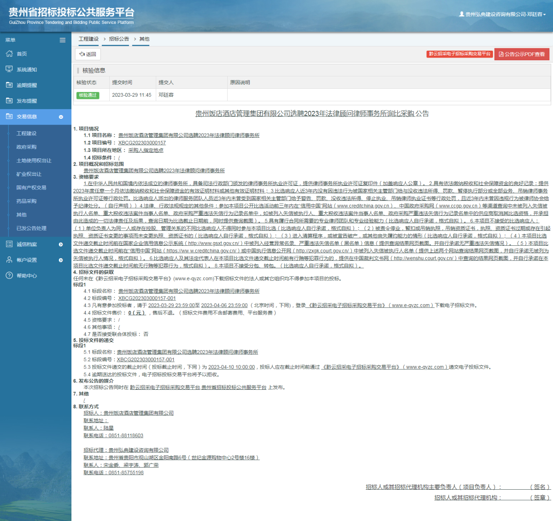This screenshot has height=521, width=553.
Task: Select 工程建设 in the sidebar submenu
Action: coord(26,133)
